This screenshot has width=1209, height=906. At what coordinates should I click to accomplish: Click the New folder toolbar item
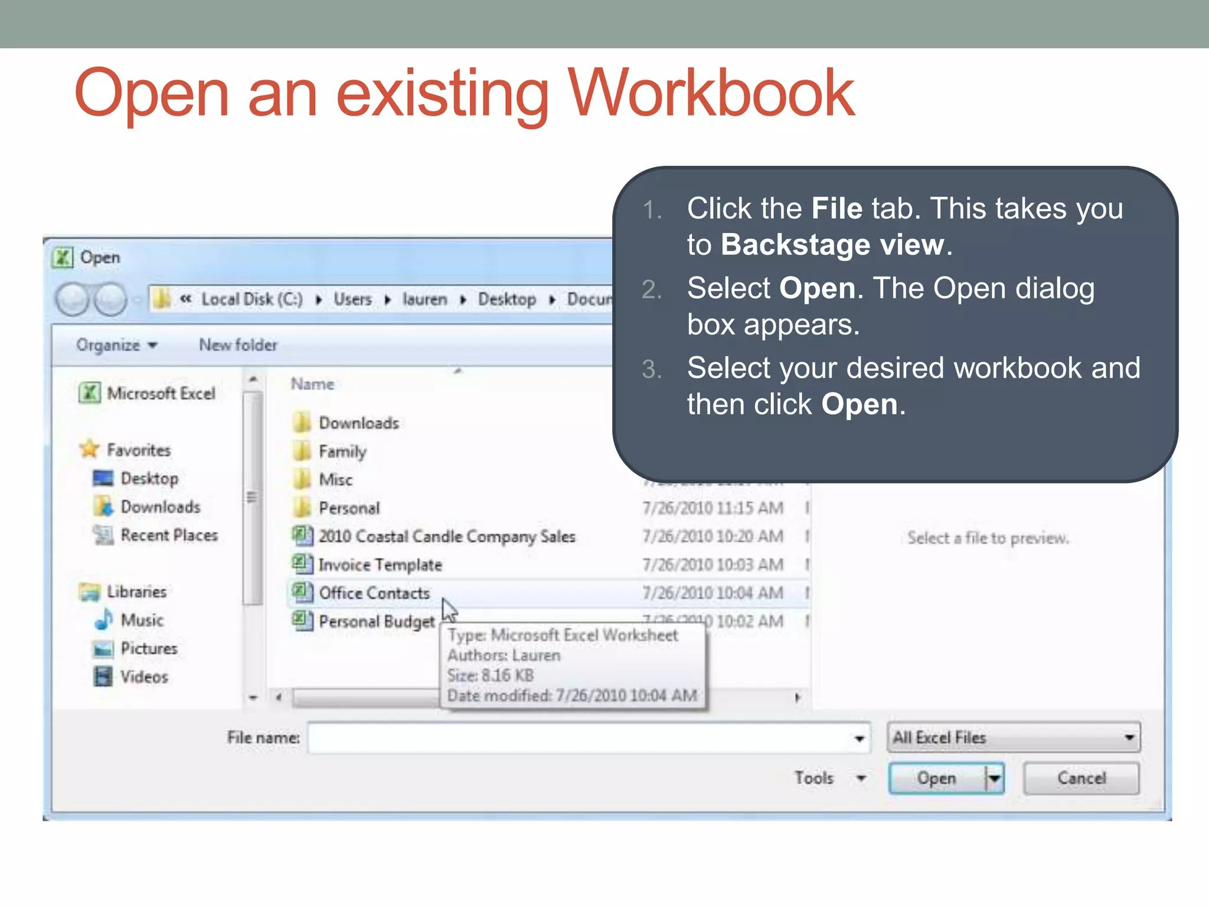pyautogui.click(x=238, y=345)
